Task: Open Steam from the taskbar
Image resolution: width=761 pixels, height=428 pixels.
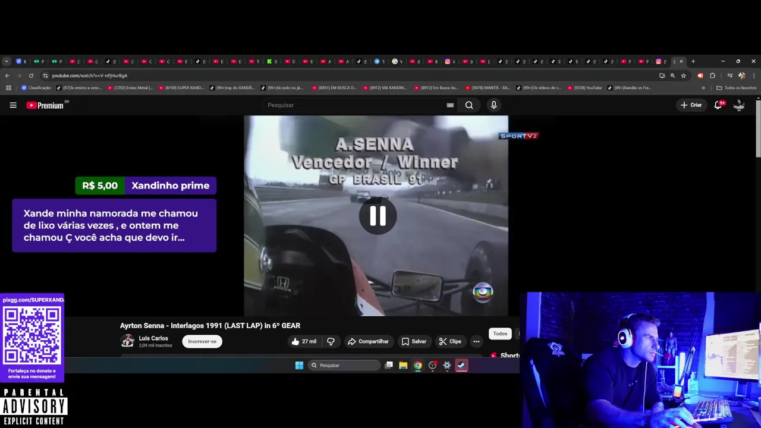Action: click(461, 366)
